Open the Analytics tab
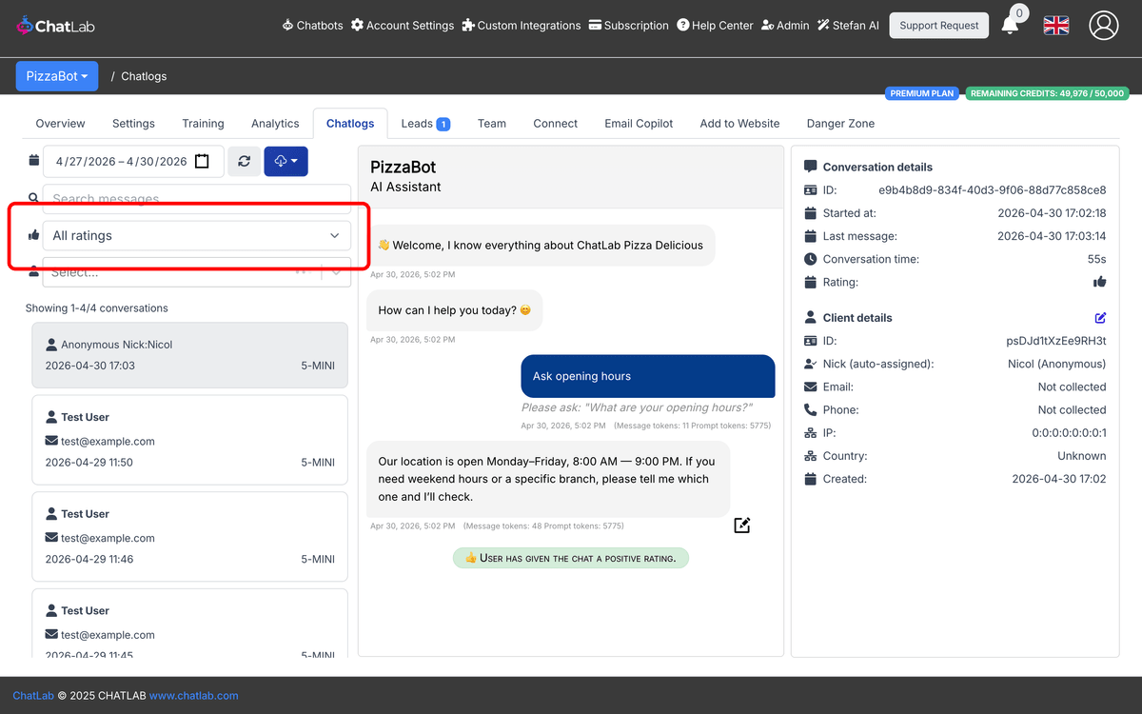Screen dimensions: 1142x714 275,124
